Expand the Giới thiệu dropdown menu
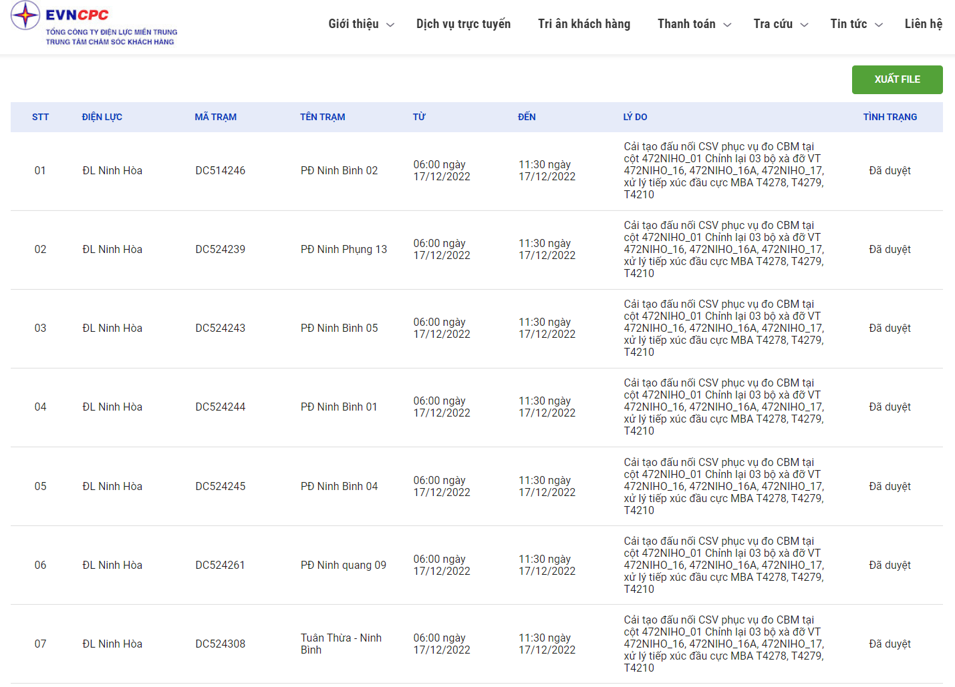This screenshot has height=687, width=955. (x=361, y=24)
